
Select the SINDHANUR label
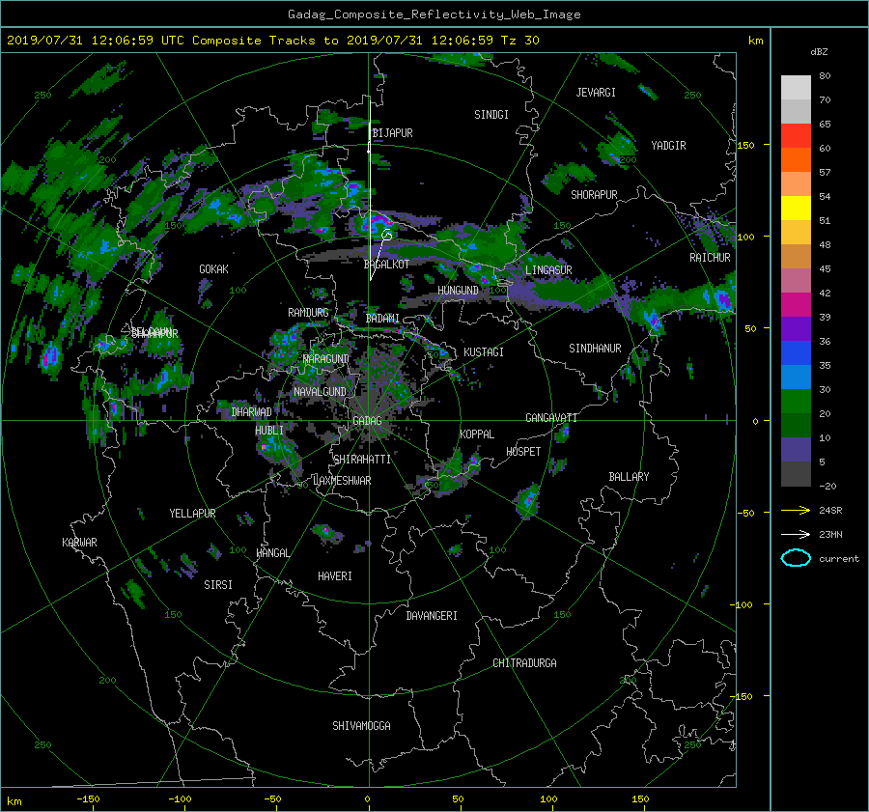point(595,349)
